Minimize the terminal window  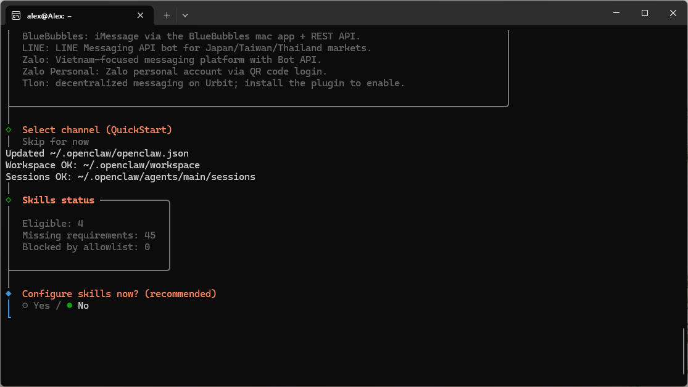point(616,13)
